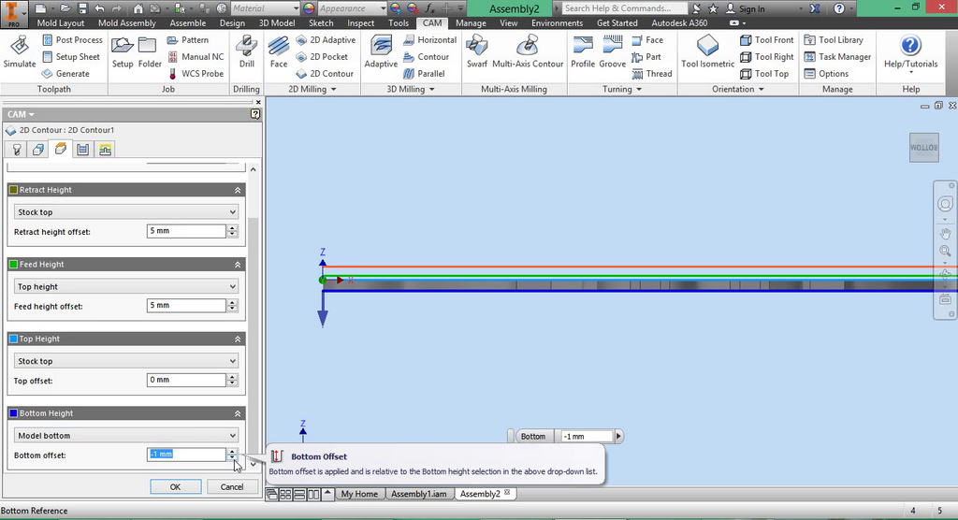Screen dimensions: 958x520
Task: Open the Tool tab of 2D Contour
Action: 17,150
